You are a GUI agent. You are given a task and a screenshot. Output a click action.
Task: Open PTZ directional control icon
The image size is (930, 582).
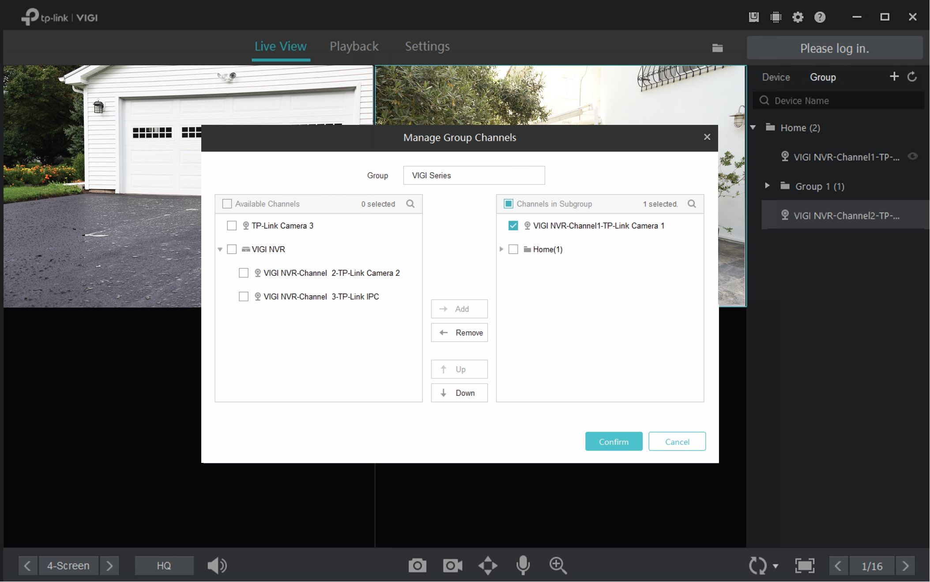(x=488, y=565)
